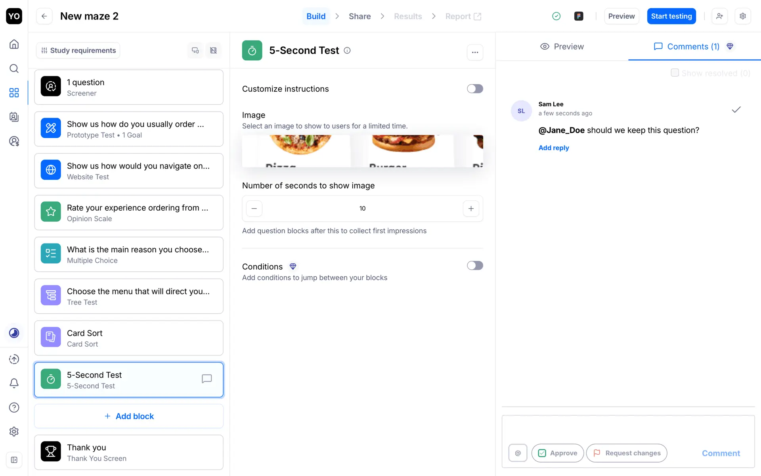
Task: Click the Figma integration icon in the top bar
Action: (x=579, y=16)
